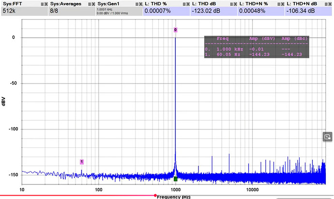Close the Sys:FFT meter panel
Viewport: 334px width, 199px height.
(x=46, y=4)
